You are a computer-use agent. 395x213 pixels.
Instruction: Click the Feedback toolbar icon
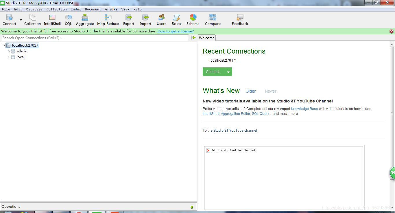tap(240, 20)
